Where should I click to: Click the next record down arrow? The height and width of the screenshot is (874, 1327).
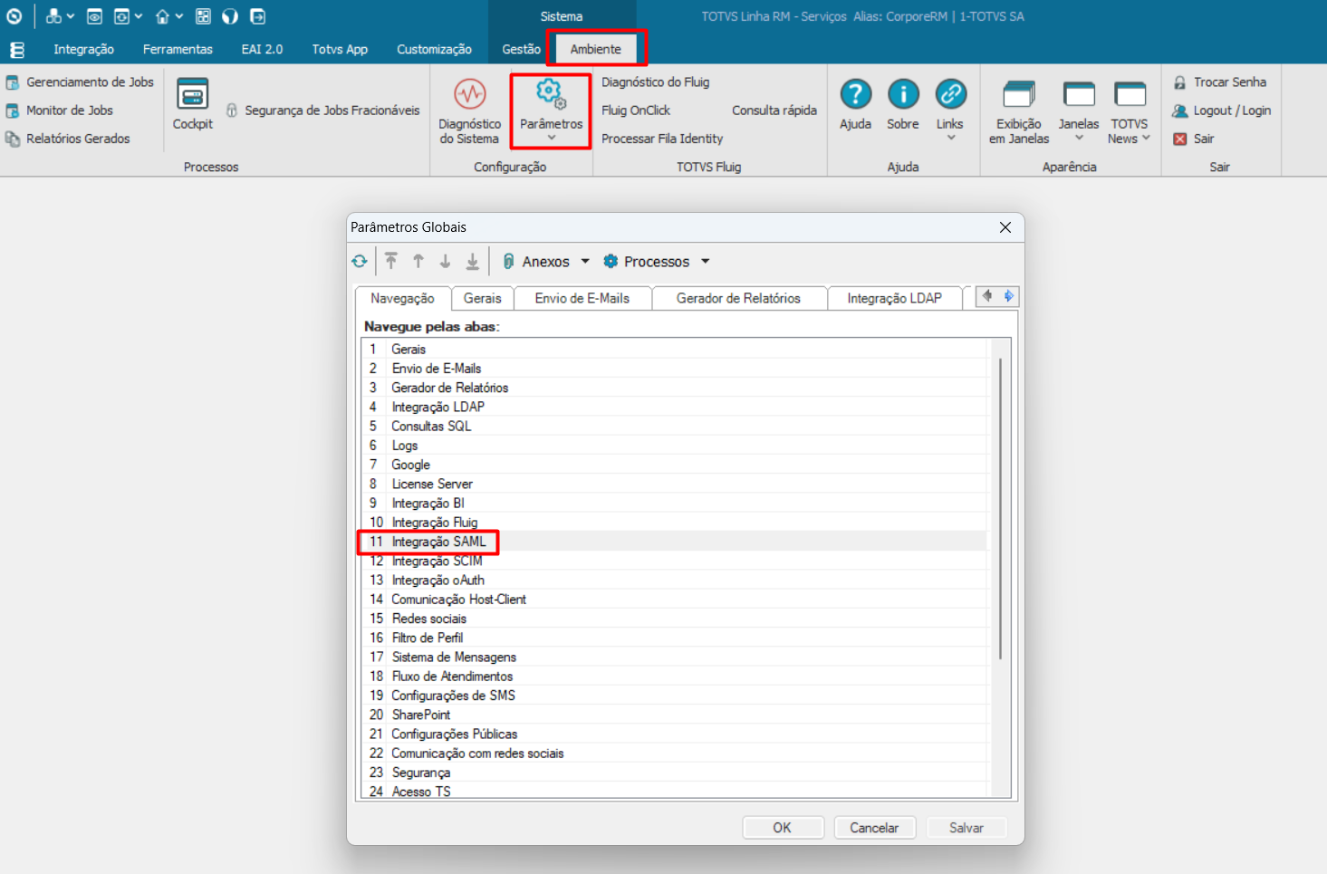[445, 261]
